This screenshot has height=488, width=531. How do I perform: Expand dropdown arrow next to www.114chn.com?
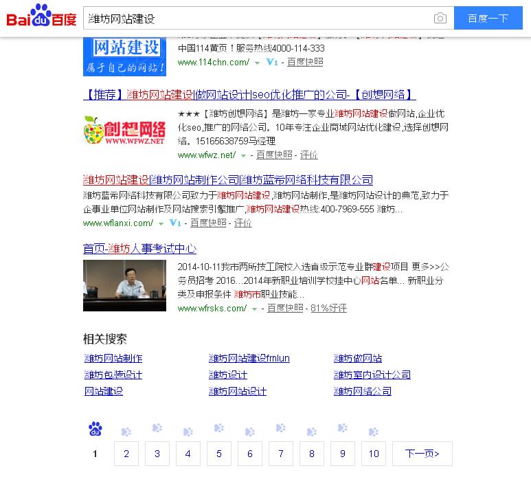[258, 63]
